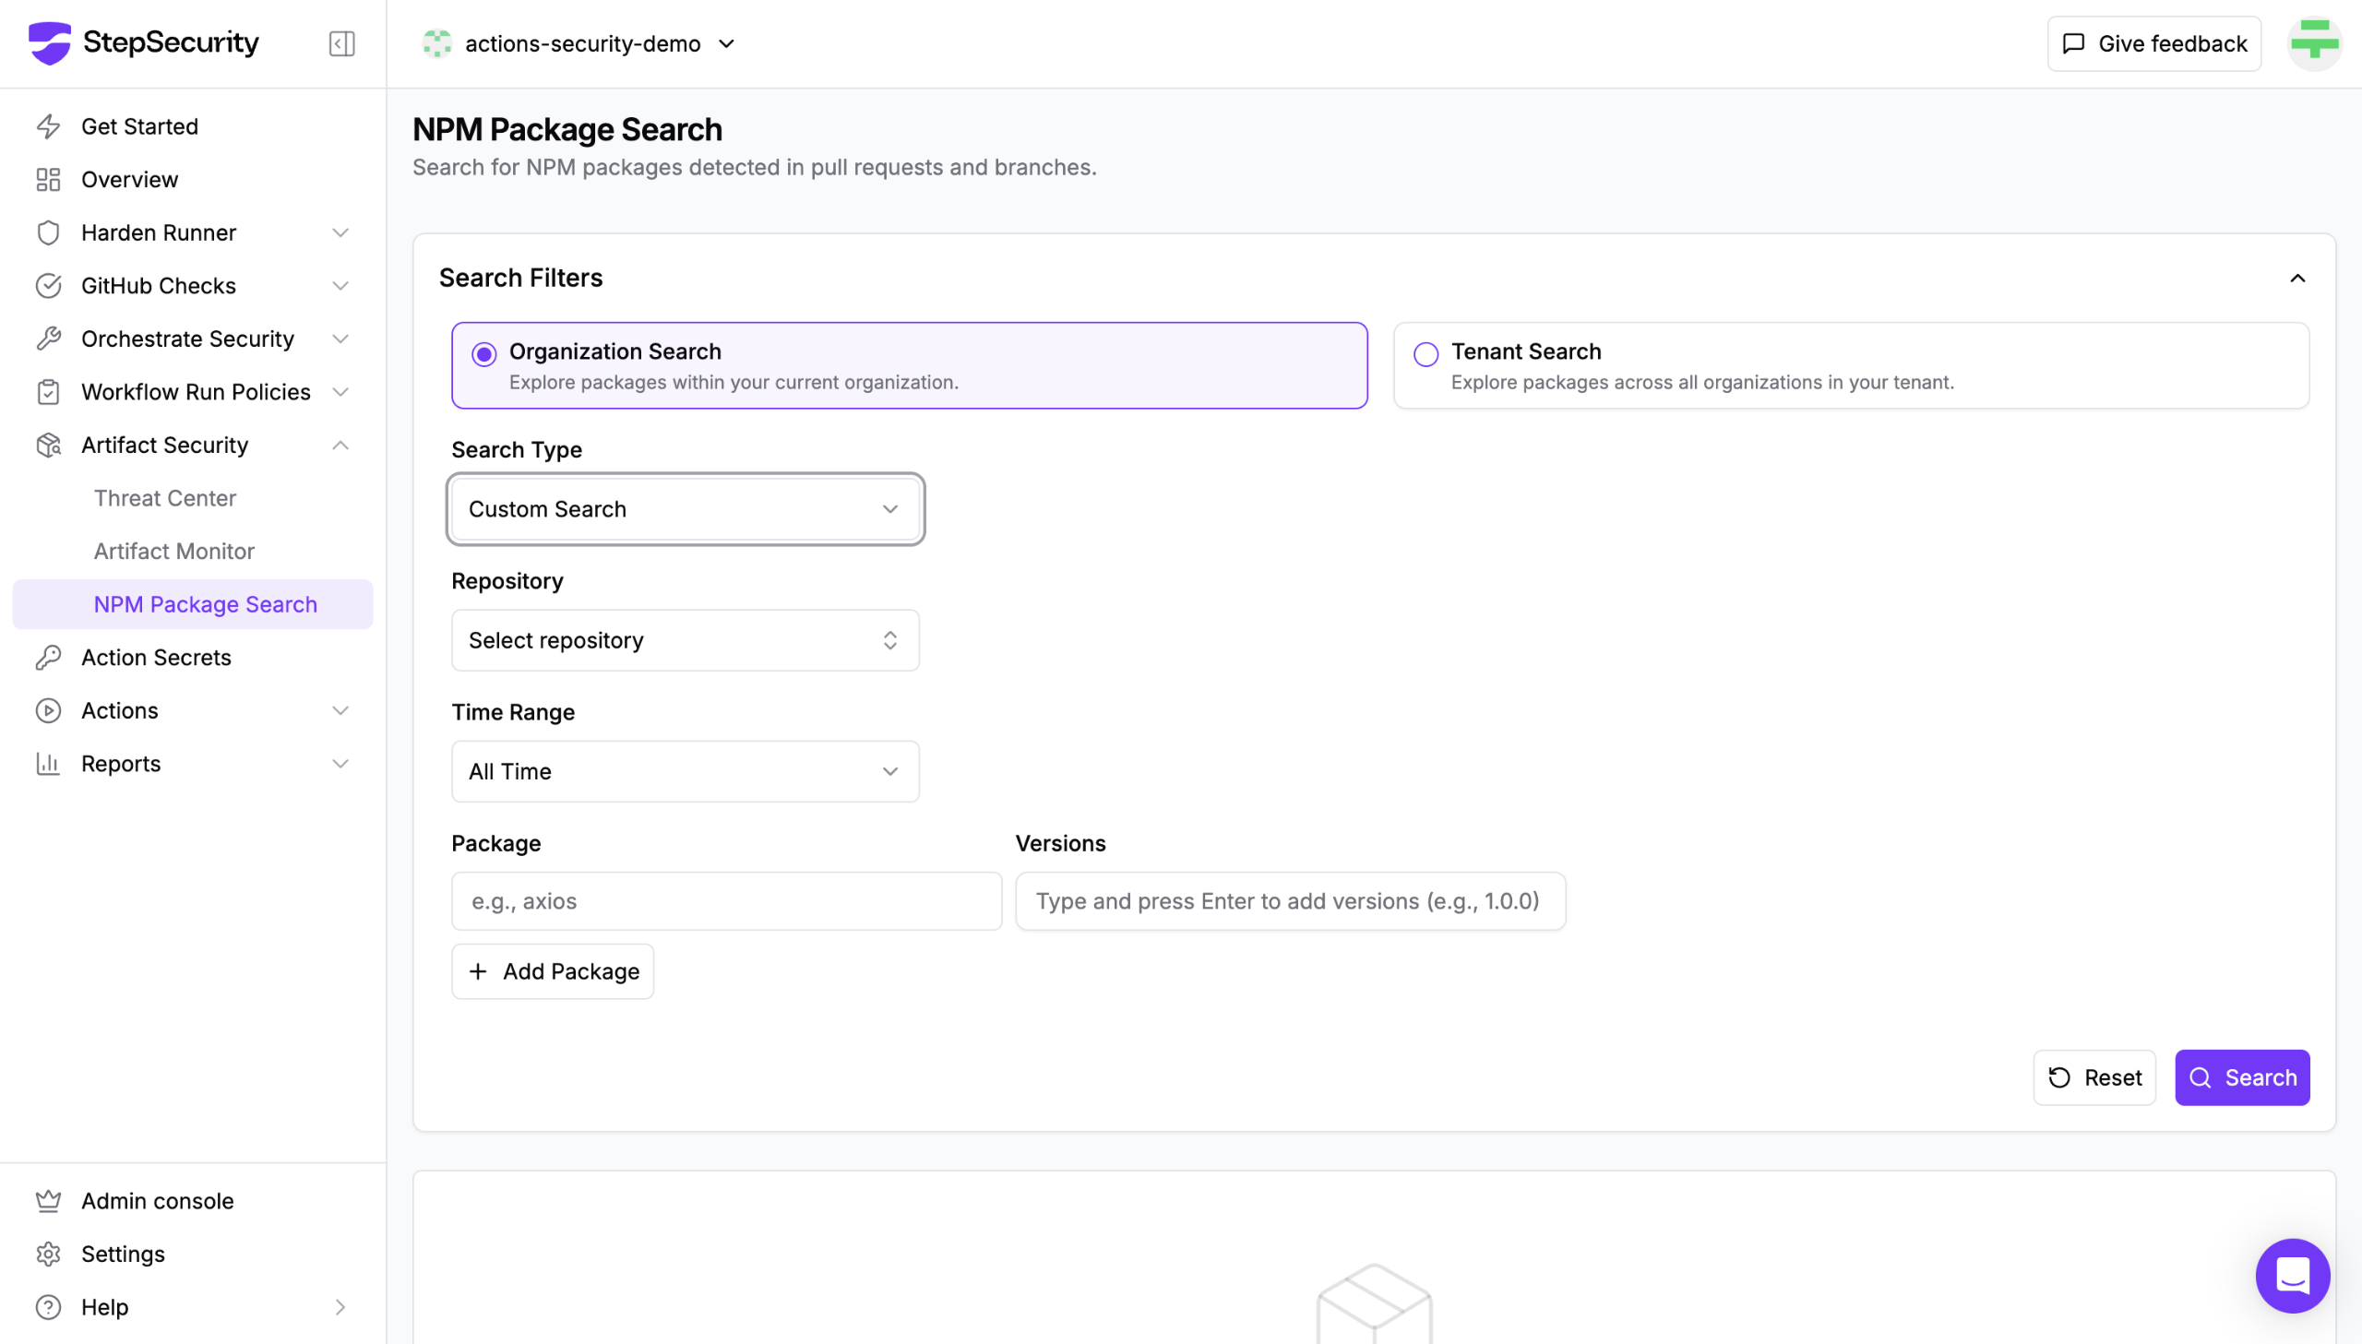Viewport: 2362px width, 1344px height.
Task: Open the Search Type dropdown
Action: (x=685, y=509)
